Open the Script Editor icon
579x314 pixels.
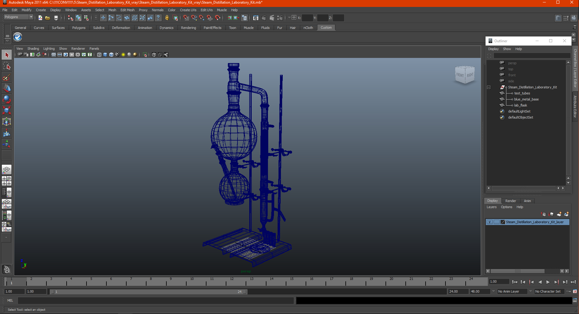click(575, 300)
